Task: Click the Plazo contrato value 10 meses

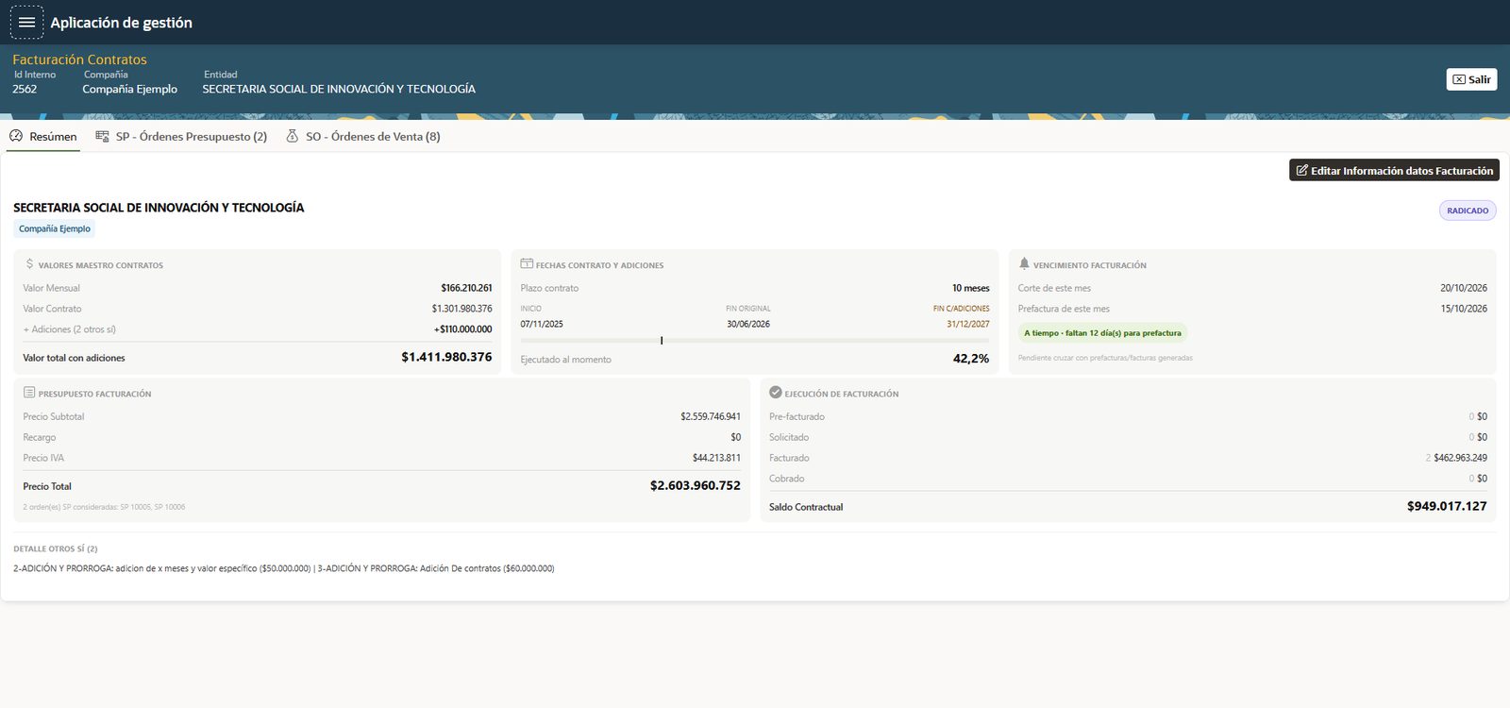Action: click(x=970, y=288)
